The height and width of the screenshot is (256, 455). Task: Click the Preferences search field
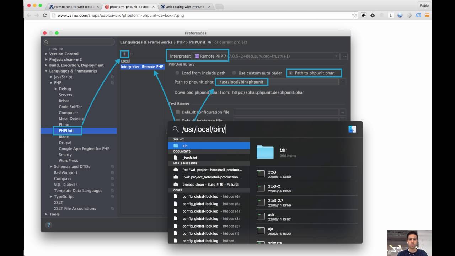pyautogui.click(x=79, y=42)
